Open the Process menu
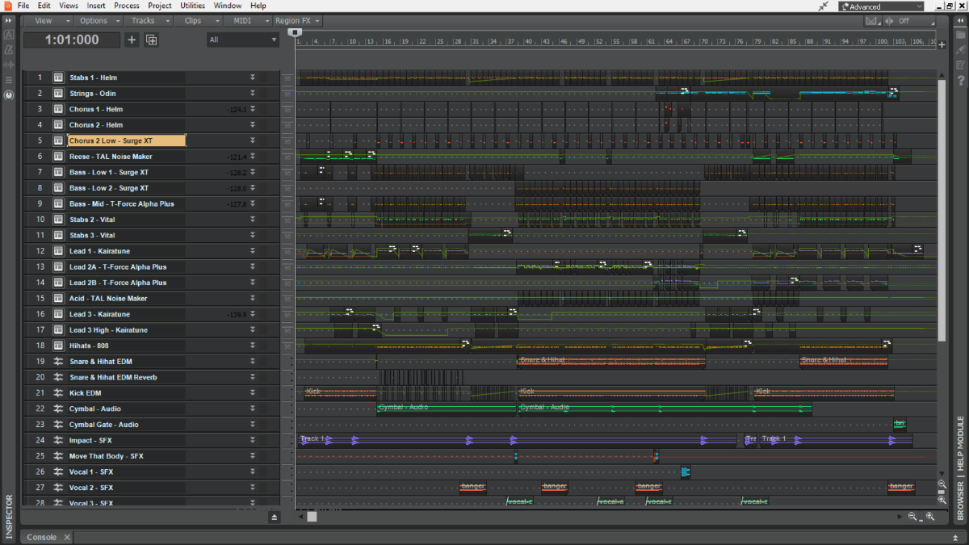This screenshot has height=545, width=969. [127, 6]
